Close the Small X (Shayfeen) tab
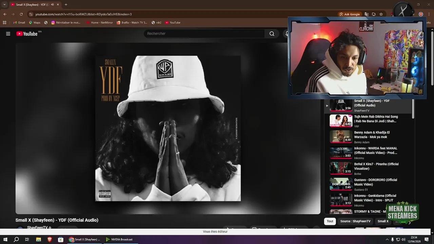The height and width of the screenshot is (244, 434). click(58, 5)
